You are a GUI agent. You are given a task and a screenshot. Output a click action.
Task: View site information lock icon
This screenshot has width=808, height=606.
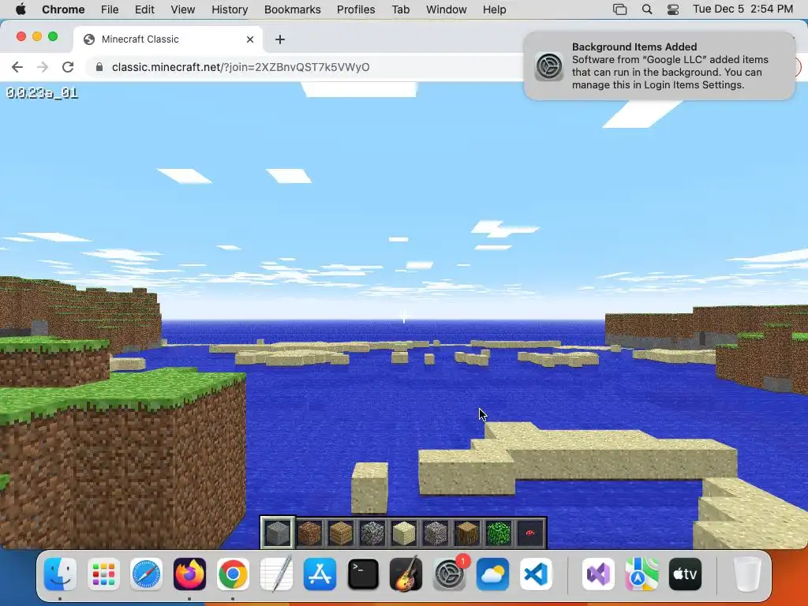point(99,67)
